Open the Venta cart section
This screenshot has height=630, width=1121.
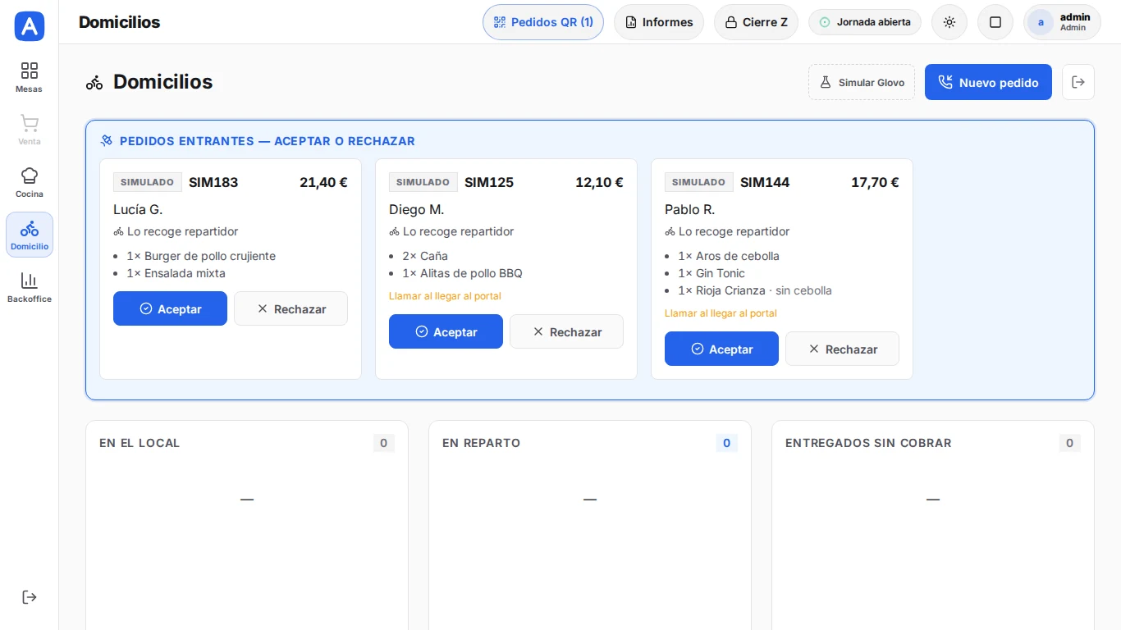(30, 130)
